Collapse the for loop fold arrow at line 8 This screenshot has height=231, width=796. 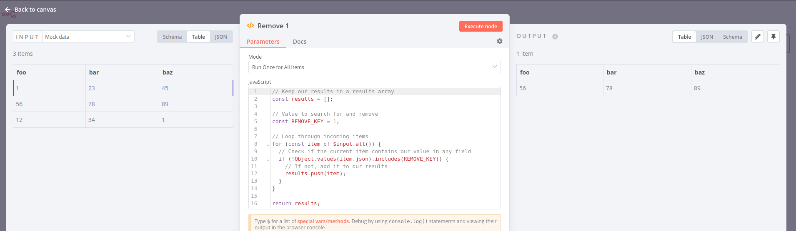[x=268, y=145]
